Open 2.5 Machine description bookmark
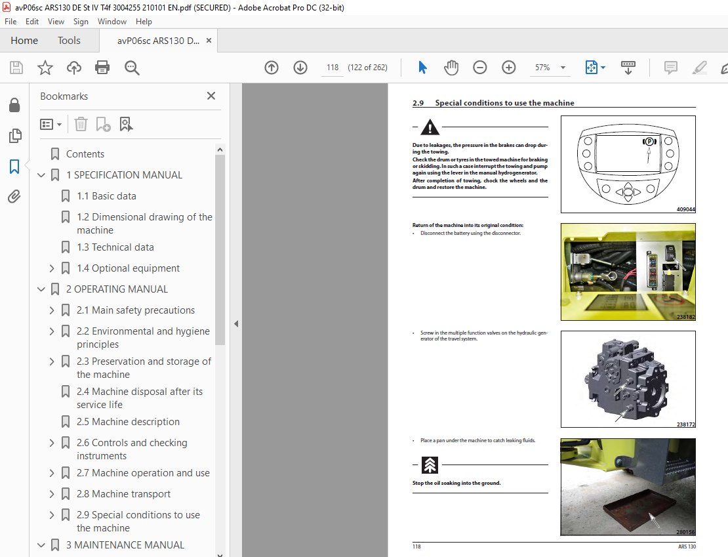 (128, 422)
